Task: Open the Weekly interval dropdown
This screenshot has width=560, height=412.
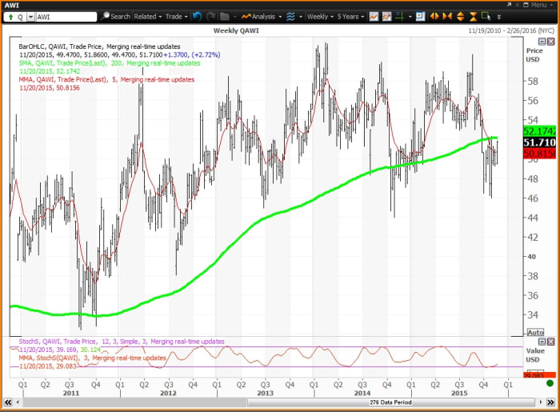Action: 320,16
